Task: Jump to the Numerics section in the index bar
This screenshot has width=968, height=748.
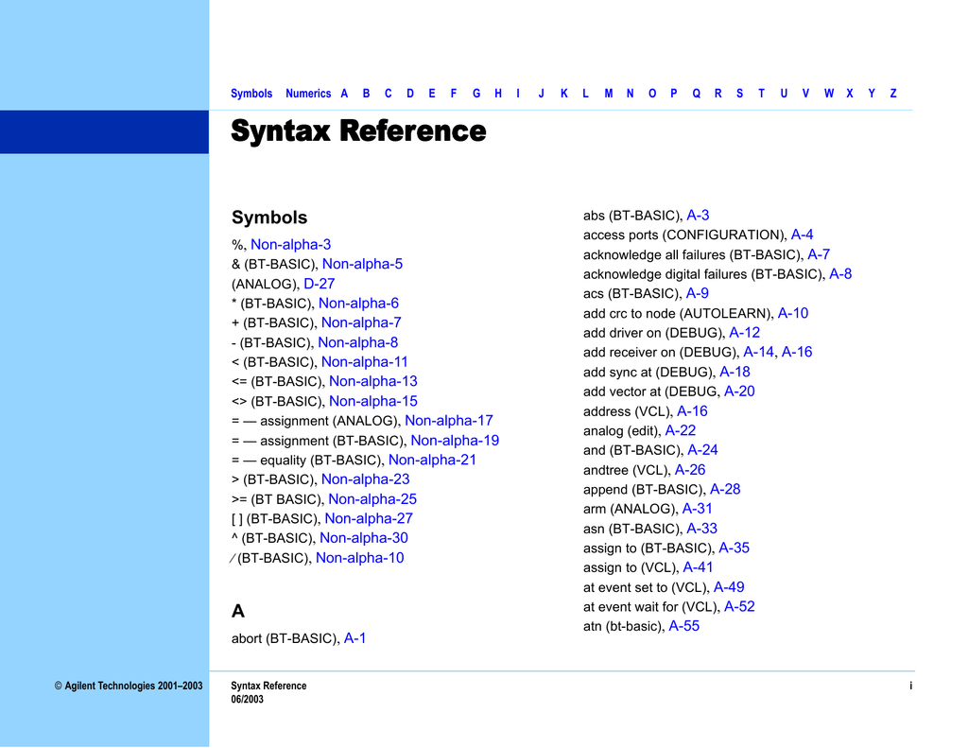Action: tap(308, 94)
